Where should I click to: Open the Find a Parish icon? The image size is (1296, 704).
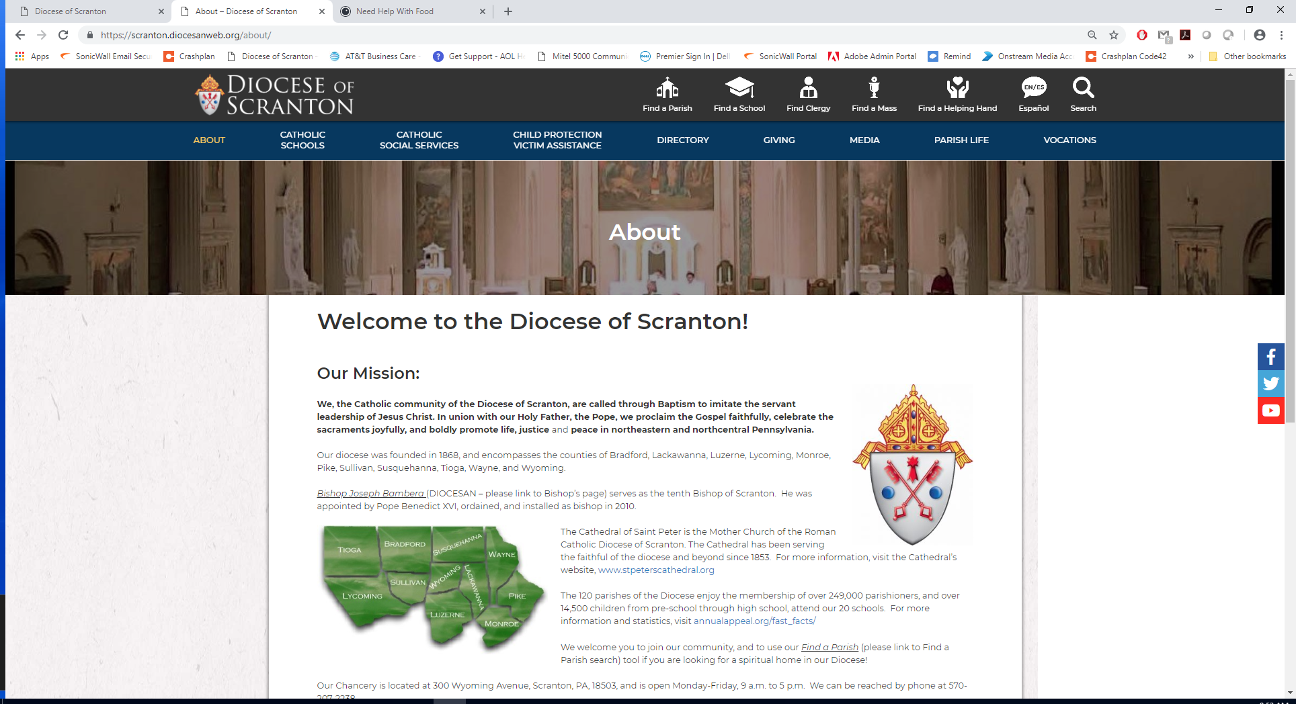pyautogui.click(x=667, y=88)
